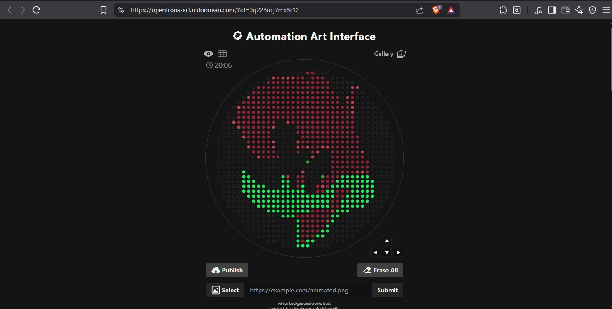
Task: Open Leo AI sparkle icon
Action: 579,10
